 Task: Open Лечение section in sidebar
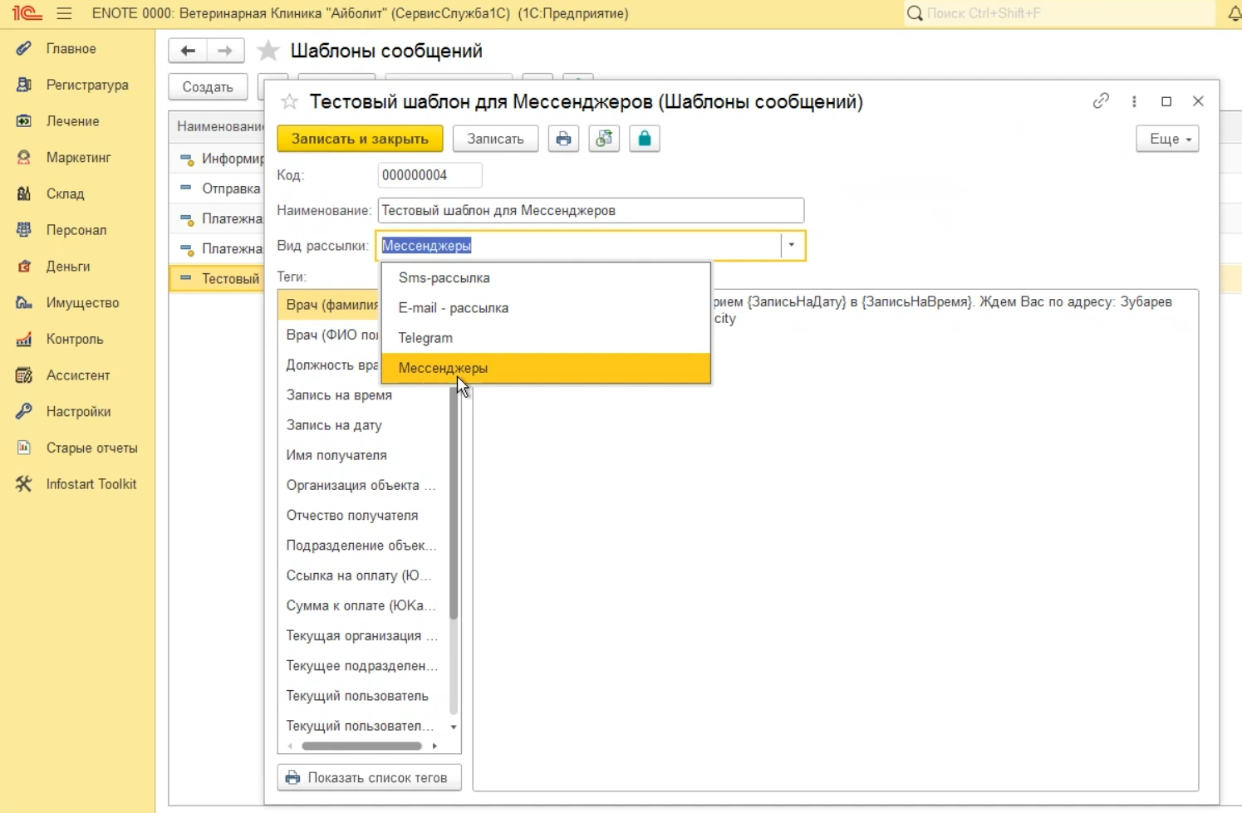(x=72, y=121)
